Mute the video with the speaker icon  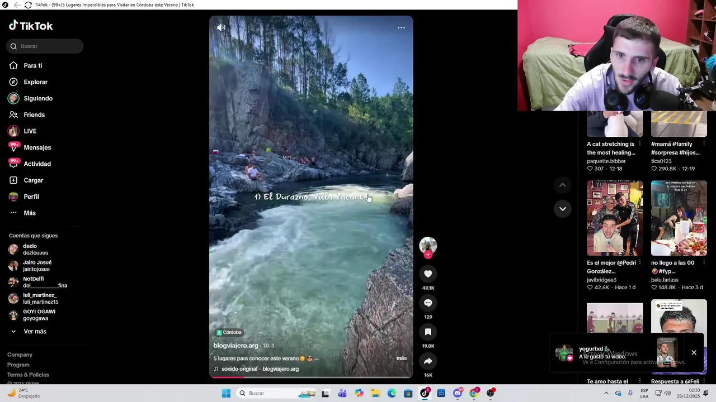(221, 27)
